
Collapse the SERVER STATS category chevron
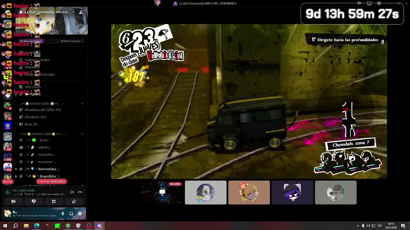(62, 104)
